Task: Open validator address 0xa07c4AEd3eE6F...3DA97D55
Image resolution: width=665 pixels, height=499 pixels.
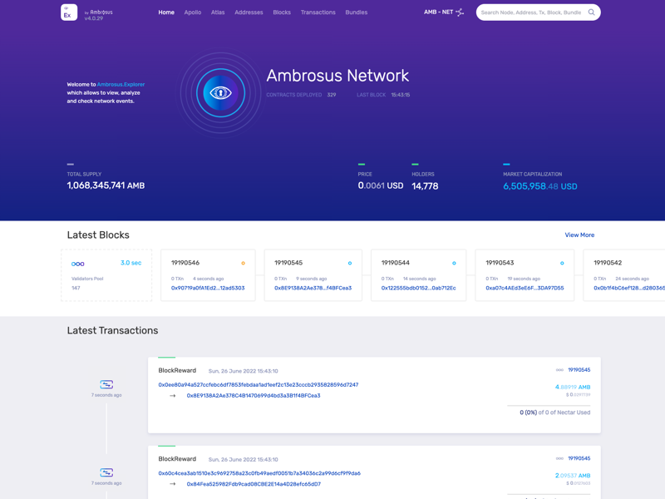Action: pyautogui.click(x=525, y=288)
